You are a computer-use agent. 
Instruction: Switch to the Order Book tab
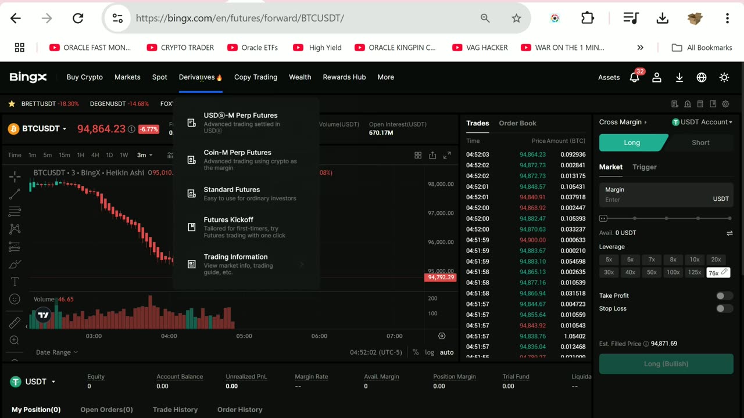[517, 123]
